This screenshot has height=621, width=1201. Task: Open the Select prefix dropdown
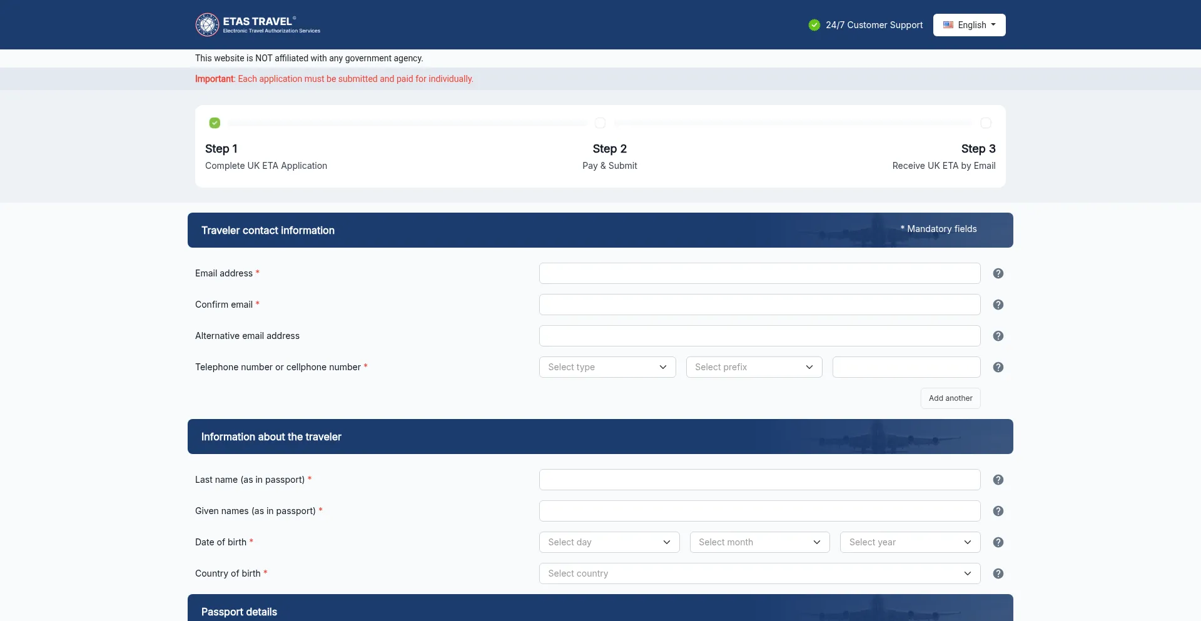(754, 367)
